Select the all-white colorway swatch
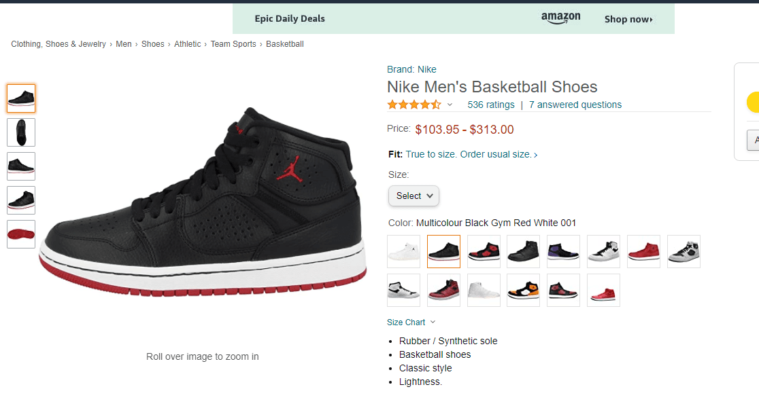This screenshot has height=406, width=759. click(x=403, y=251)
